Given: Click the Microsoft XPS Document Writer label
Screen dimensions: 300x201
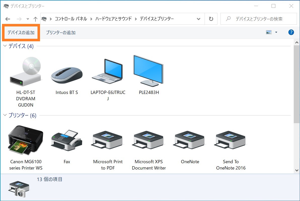Looking at the screenshot, I should tap(149, 165).
